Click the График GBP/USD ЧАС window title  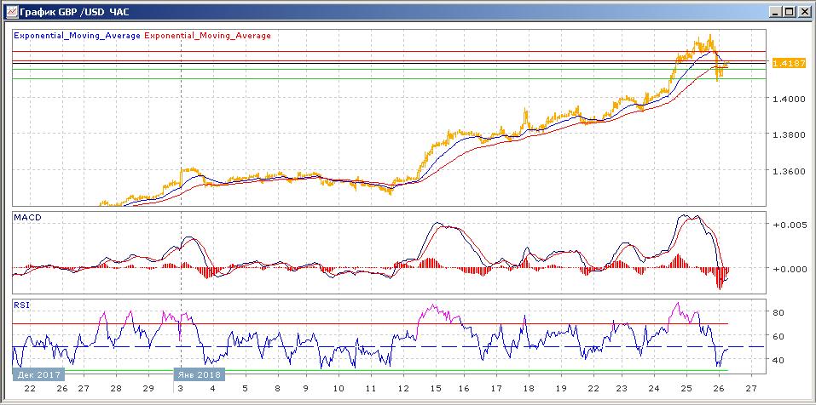pyautogui.click(x=74, y=12)
